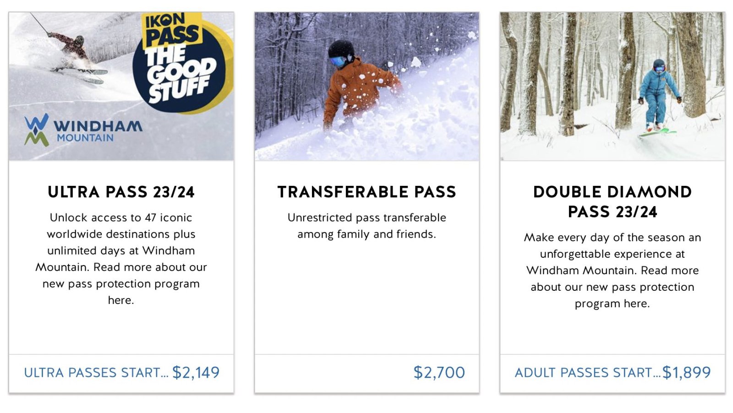Click 'Ultra Passes Start...' footer text

(96, 373)
